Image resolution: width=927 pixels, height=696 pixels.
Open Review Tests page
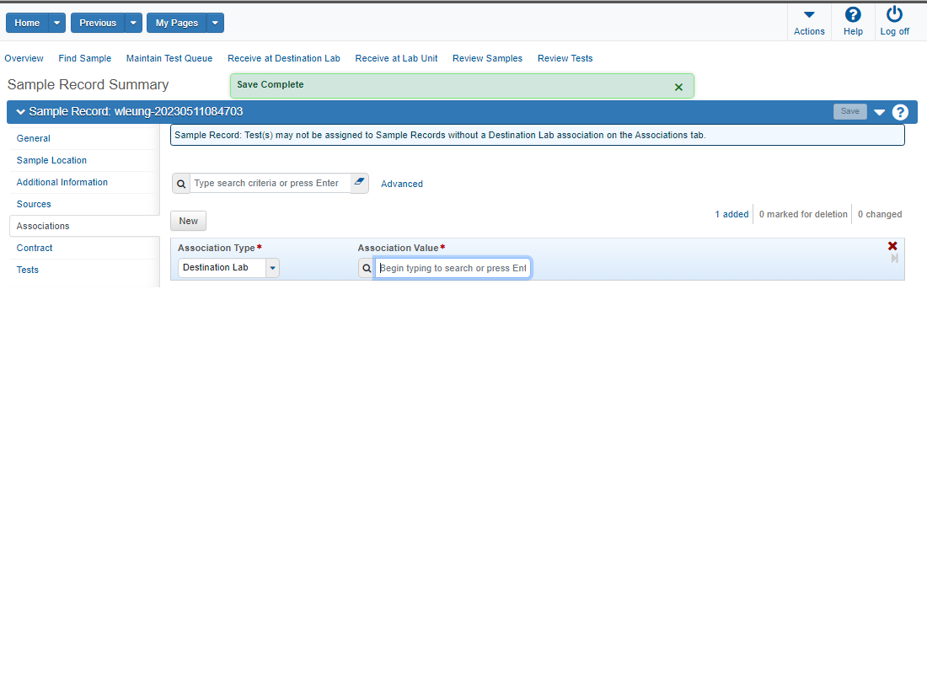coord(565,58)
